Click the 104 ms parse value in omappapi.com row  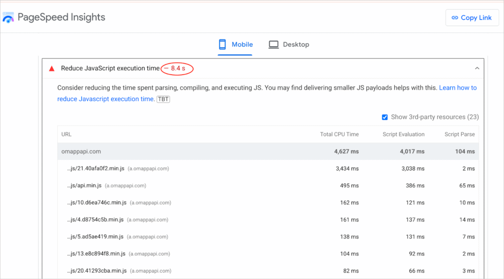click(465, 152)
